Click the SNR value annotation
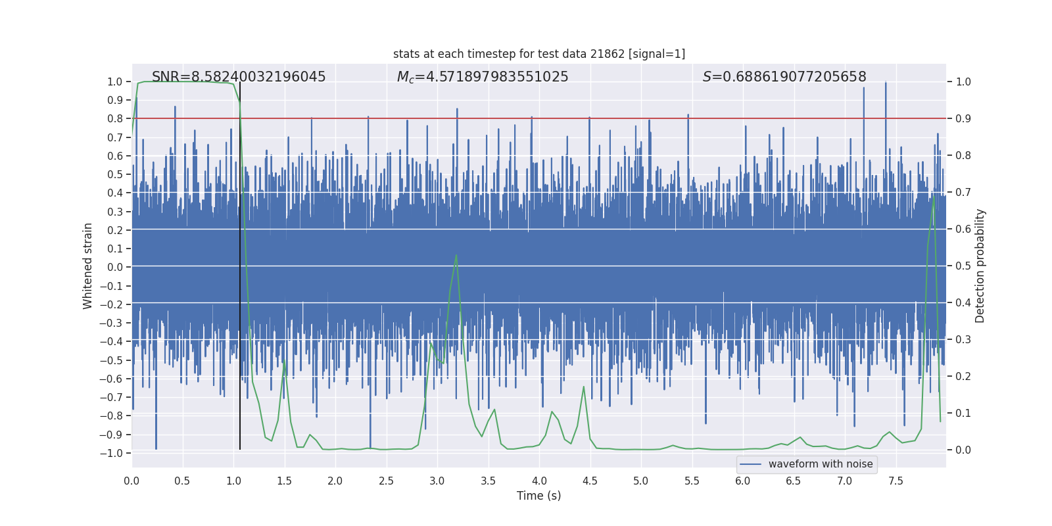This screenshot has height=526, width=1052. 239,77
